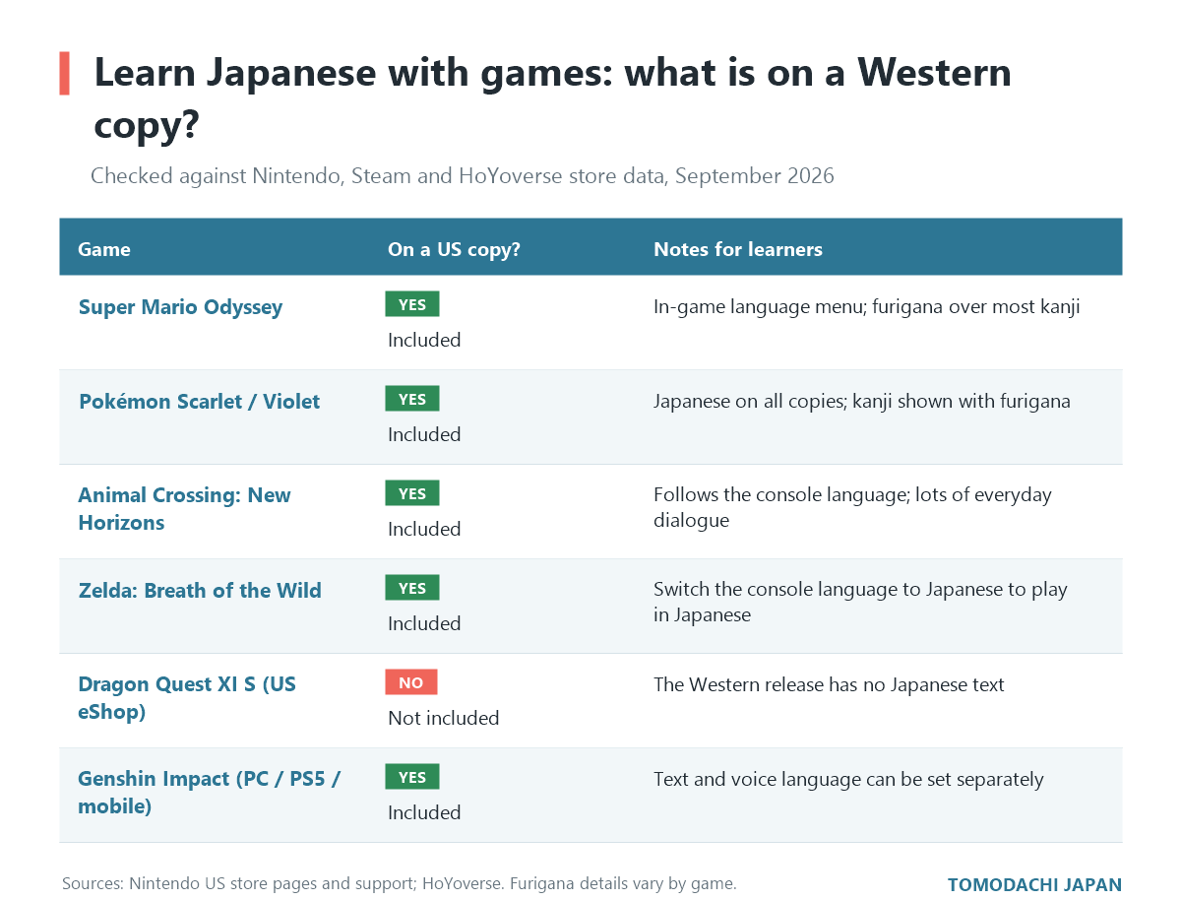Click the YES badge in Pokémon Scarlet / Violet row
Screen dimensions: 1181x900
(x=412, y=399)
